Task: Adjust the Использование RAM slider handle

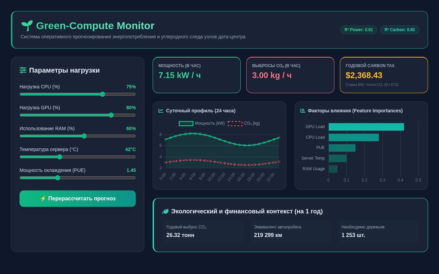Action: 84,136
